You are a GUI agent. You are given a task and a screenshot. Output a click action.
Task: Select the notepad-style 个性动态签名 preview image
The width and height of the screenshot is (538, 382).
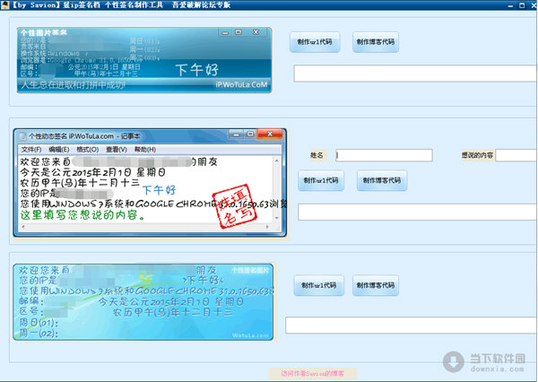point(151,183)
